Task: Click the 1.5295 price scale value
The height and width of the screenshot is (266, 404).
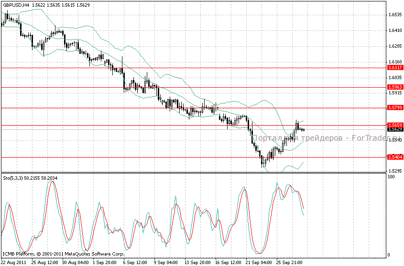Action: click(x=395, y=171)
